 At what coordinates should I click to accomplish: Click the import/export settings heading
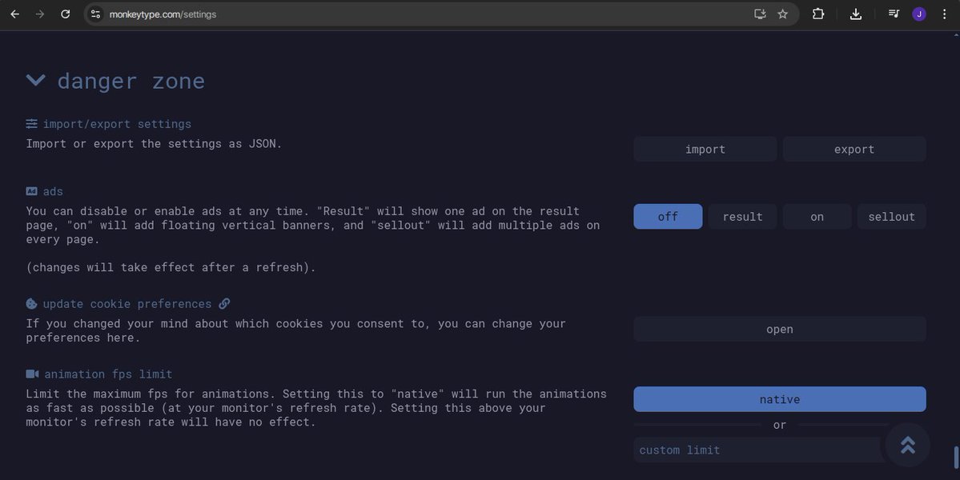click(x=117, y=123)
